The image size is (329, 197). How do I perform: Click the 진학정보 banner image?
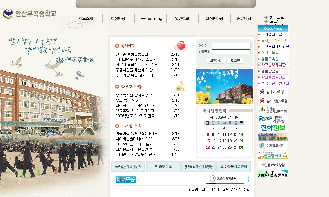pos(273,128)
